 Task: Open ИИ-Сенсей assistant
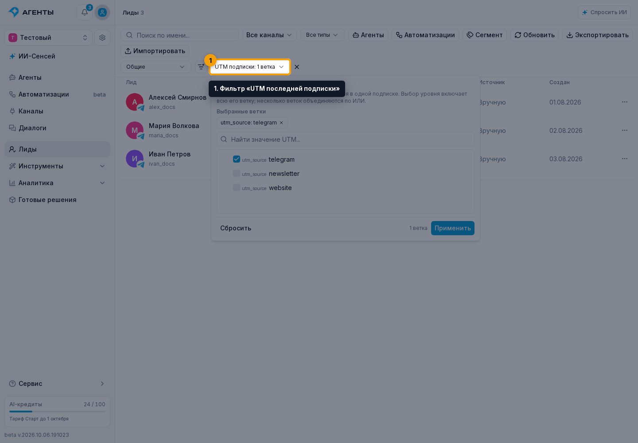tap(57, 56)
